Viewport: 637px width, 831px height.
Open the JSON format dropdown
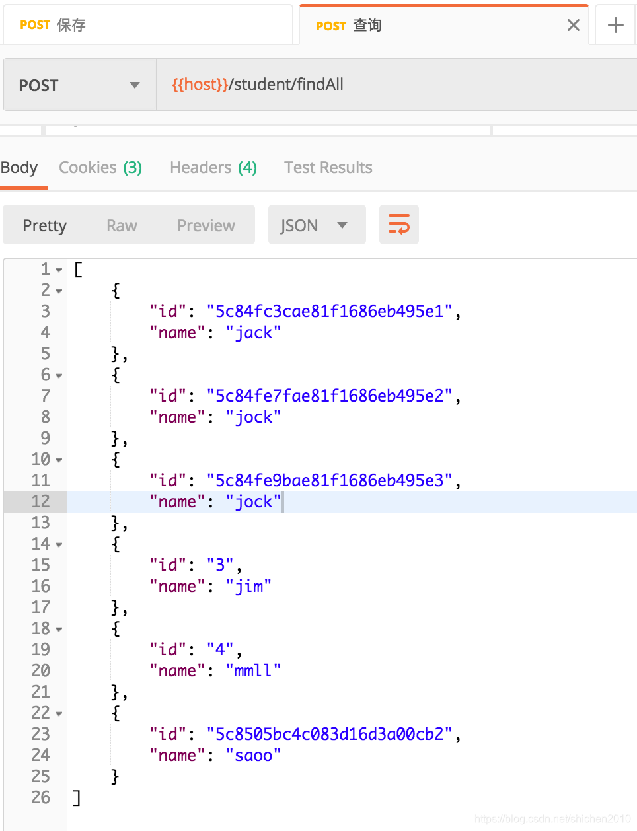click(x=317, y=225)
